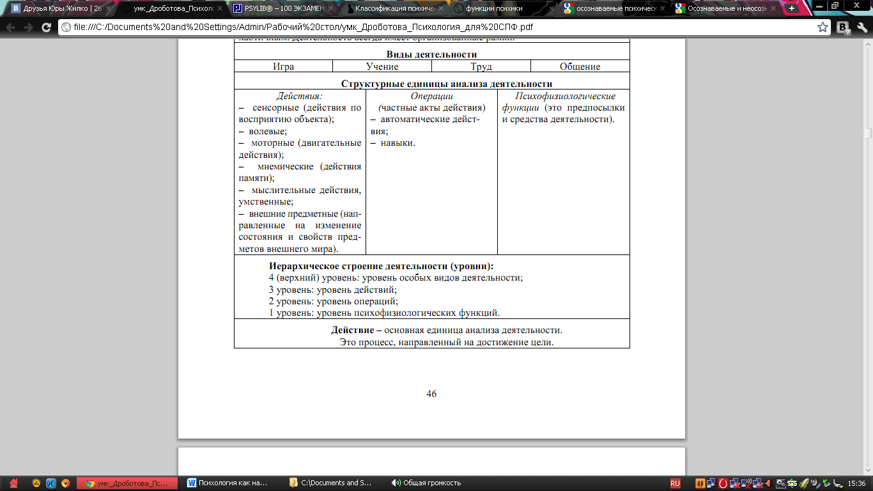873x491 pixels.
Task: Click the Игра table cell
Action: (x=284, y=66)
